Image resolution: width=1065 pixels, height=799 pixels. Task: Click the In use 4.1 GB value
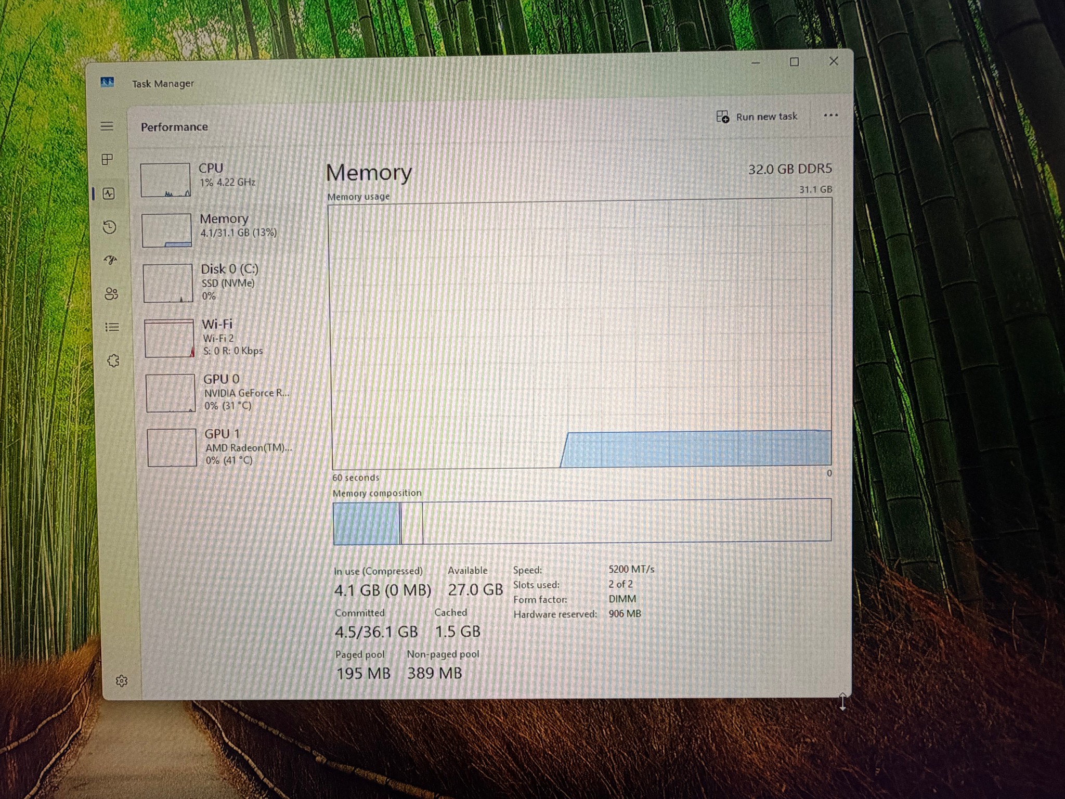382,590
